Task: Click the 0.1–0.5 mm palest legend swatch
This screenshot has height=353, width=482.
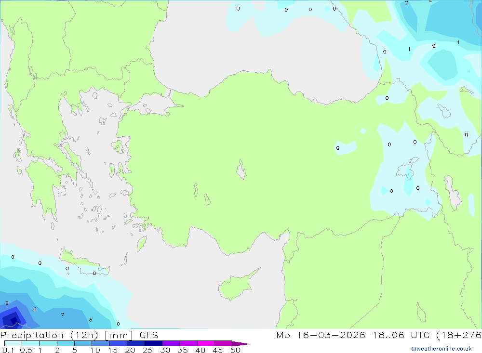Action: [13, 343]
